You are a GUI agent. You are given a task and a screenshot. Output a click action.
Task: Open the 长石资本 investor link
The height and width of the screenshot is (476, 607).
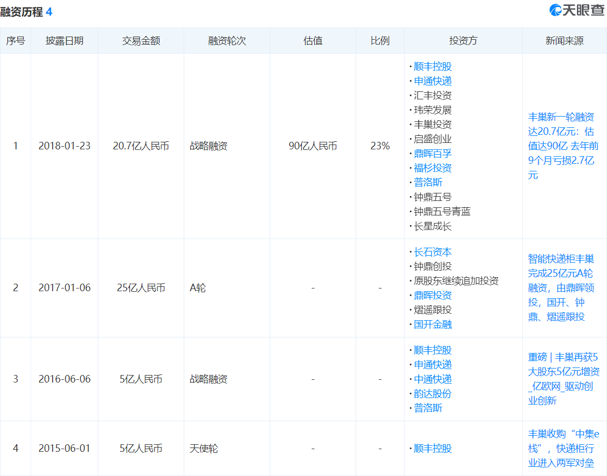(432, 252)
